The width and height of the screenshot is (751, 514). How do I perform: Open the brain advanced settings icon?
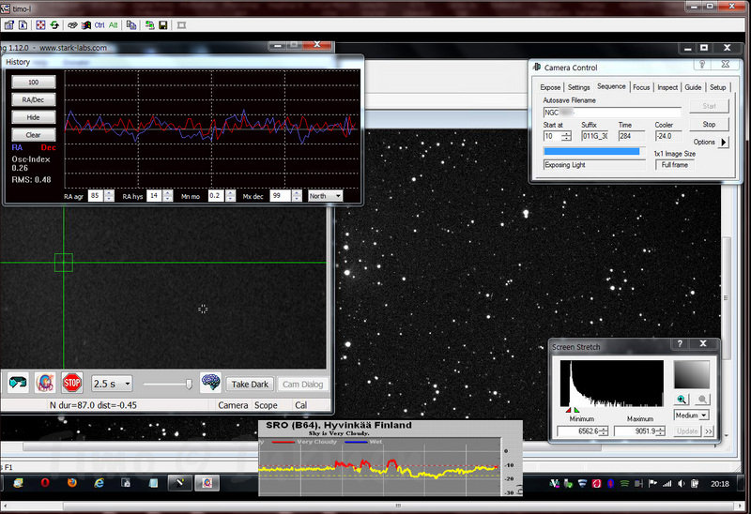(x=210, y=383)
